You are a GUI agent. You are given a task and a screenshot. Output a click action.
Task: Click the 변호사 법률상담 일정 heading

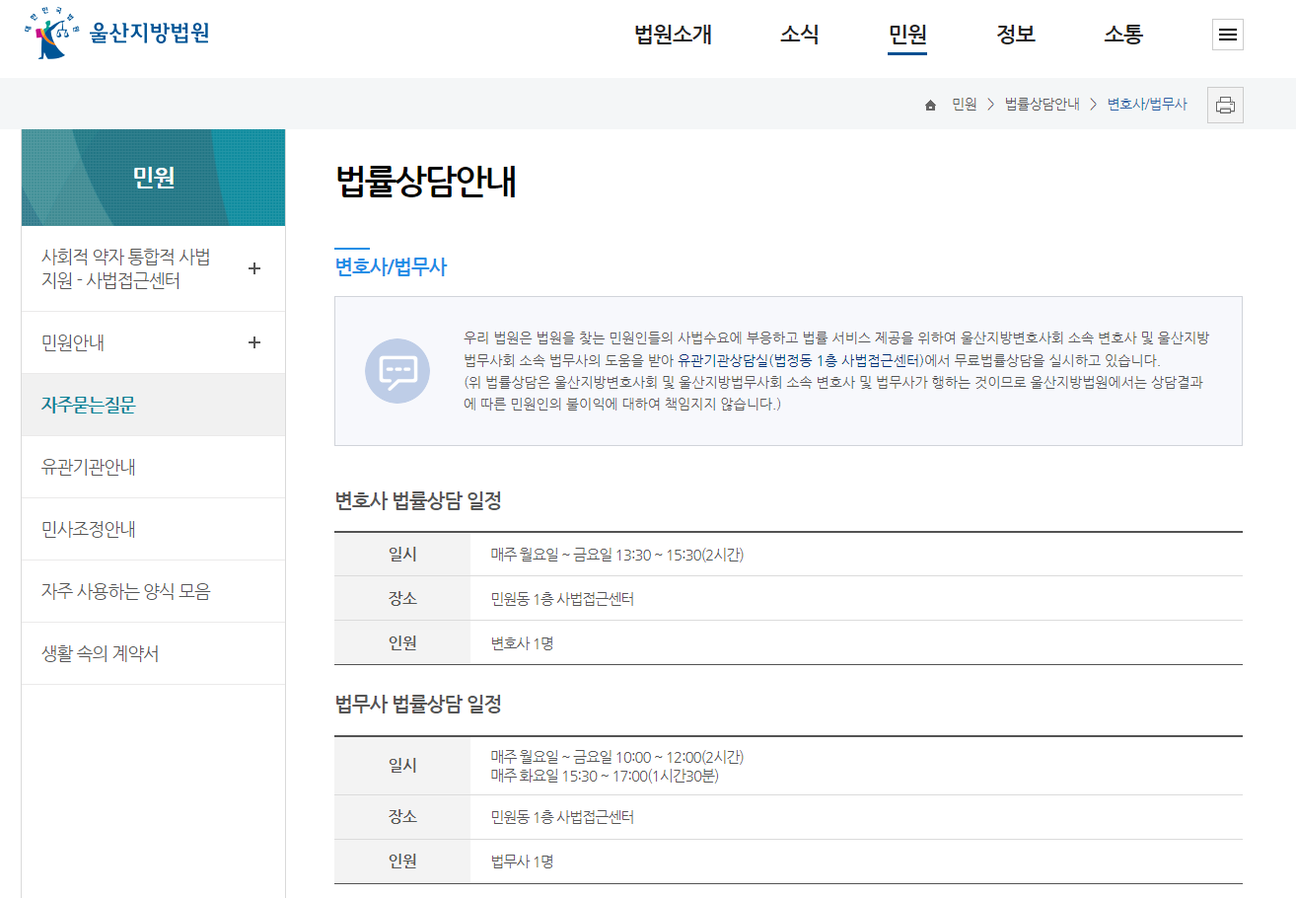click(x=418, y=501)
